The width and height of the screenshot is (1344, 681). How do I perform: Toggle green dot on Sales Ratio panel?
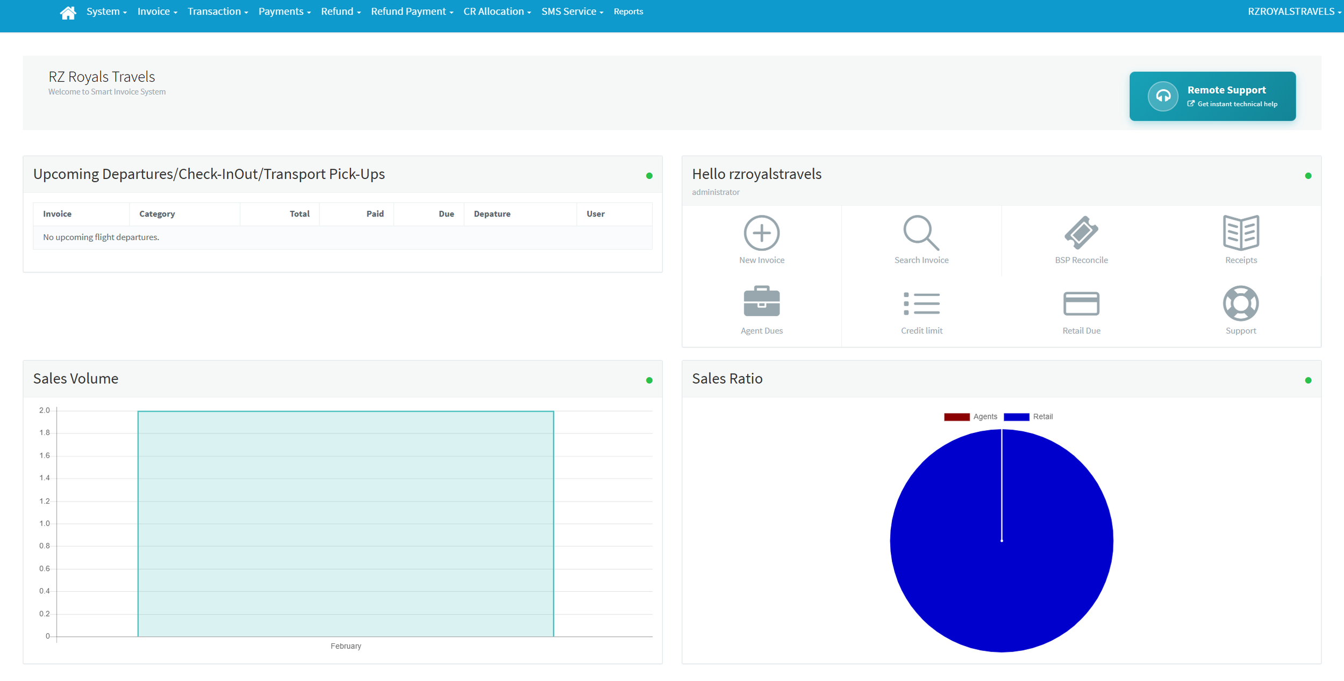pos(1308,380)
